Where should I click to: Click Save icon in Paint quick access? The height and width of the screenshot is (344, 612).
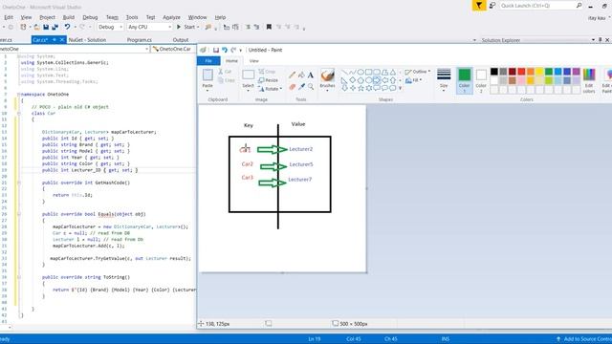[215, 50]
